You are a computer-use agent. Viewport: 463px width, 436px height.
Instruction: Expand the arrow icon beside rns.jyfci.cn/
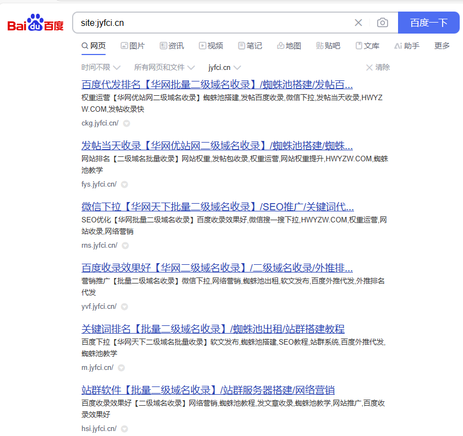pyautogui.click(x=125, y=246)
